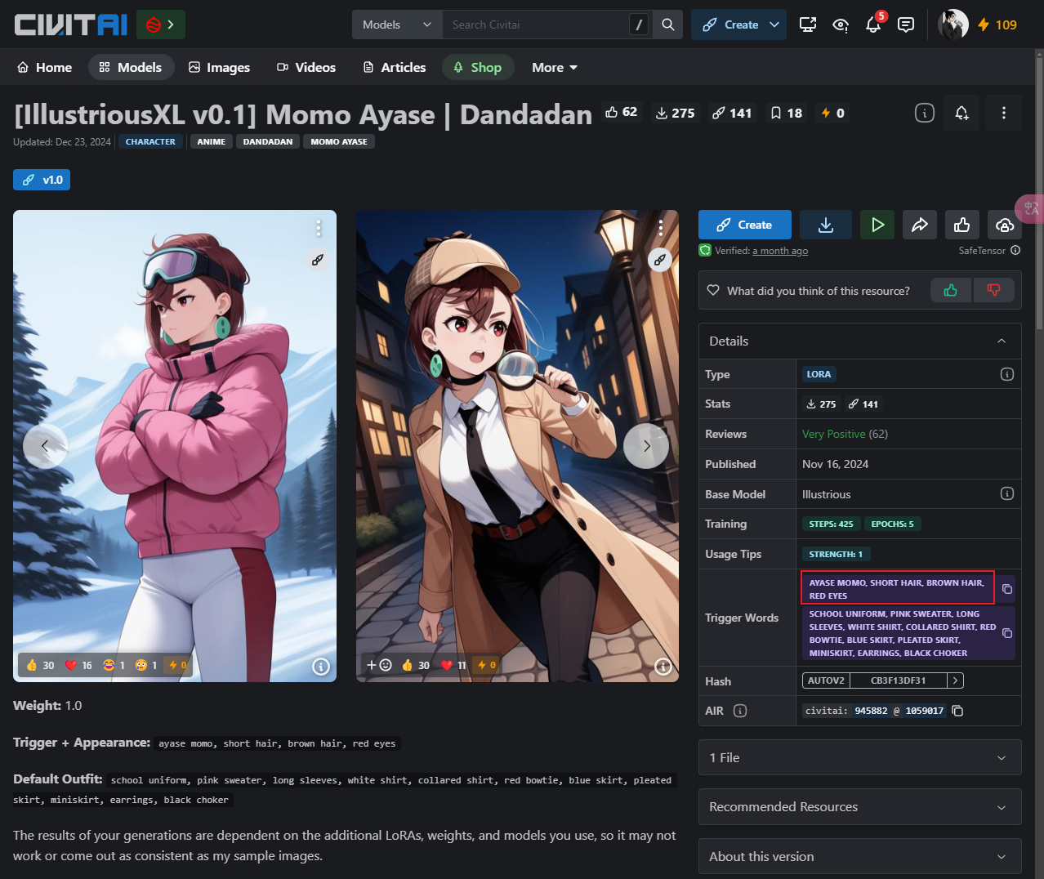The width and height of the screenshot is (1044, 879).
Task: Copy the school uniform trigger words
Action: 1007,633
